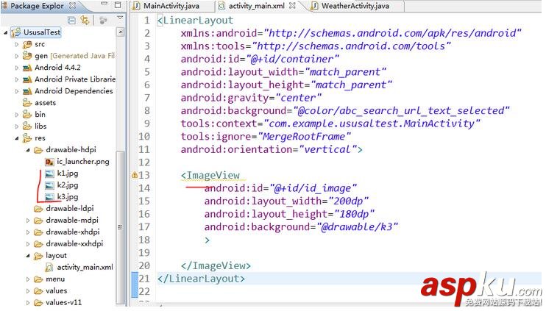Collapse the res folder
The width and height of the screenshot is (546, 311).
tap(17, 138)
